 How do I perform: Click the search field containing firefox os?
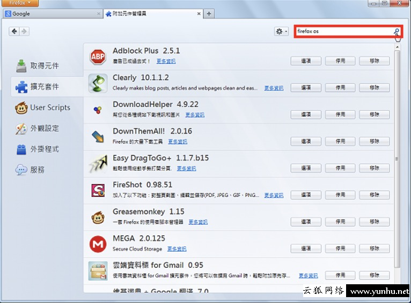coord(344,32)
